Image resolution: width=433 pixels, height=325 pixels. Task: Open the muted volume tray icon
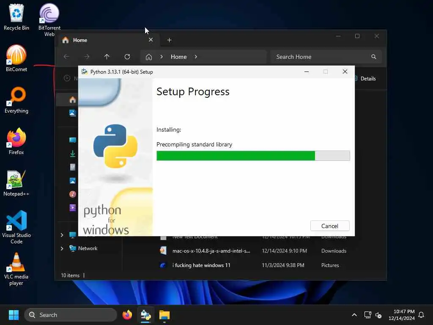(378, 315)
